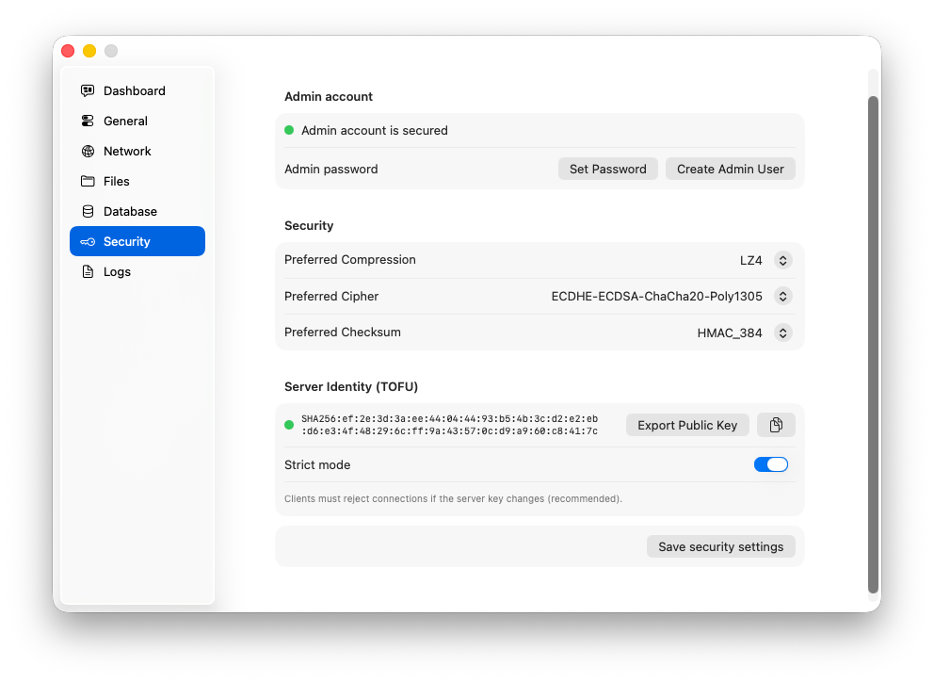Open the Preferred Compression selector
The width and height of the screenshot is (934, 682).
tap(782, 260)
